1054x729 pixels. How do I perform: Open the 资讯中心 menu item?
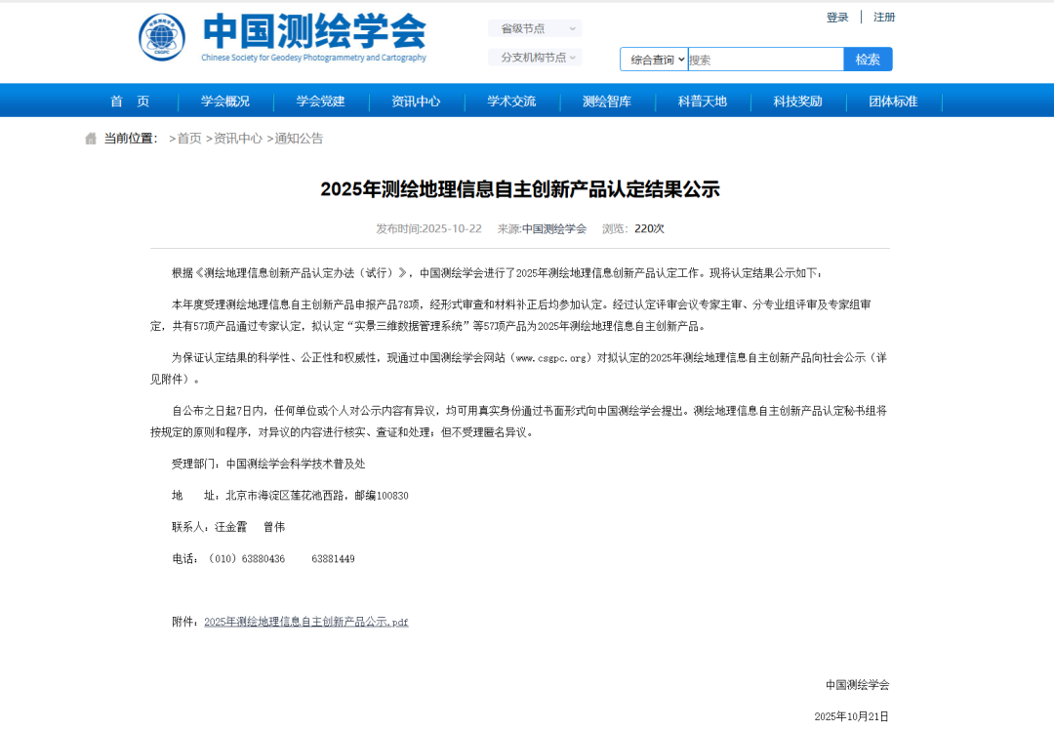(416, 101)
